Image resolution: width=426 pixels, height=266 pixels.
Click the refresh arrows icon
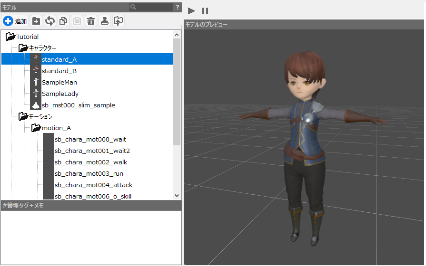point(50,21)
